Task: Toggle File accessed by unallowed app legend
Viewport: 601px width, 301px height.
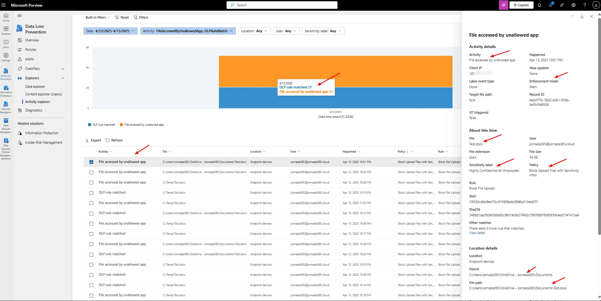Action: tap(142, 125)
